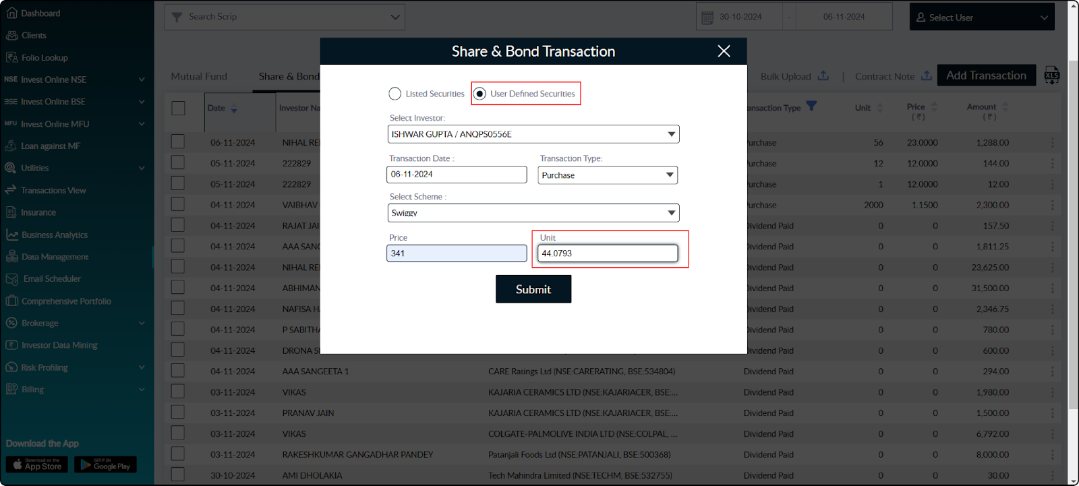Open the Search Scrip dropdown

pyautogui.click(x=285, y=17)
